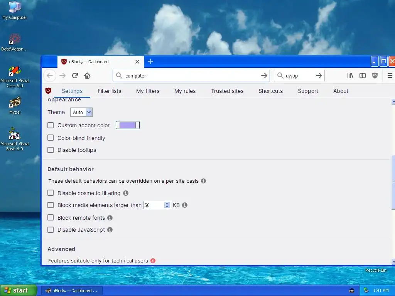Toggle the sidebar view icon
395x296 pixels.
click(363, 76)
